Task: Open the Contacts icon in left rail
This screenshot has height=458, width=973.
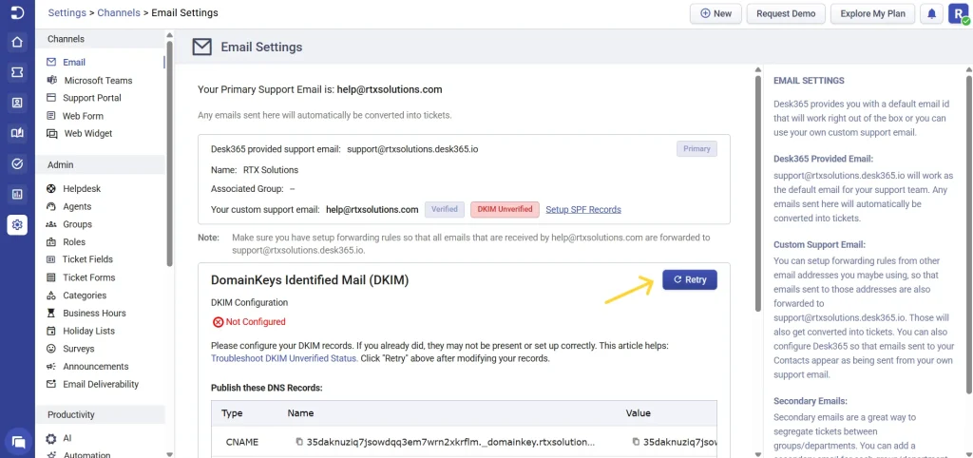Action: (x=17, y=103)
